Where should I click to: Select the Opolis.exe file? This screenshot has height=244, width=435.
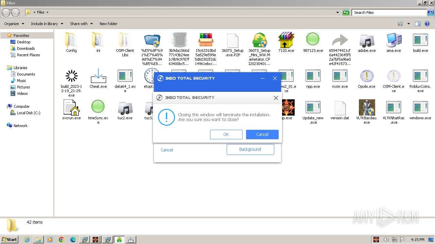tap(367, 79)
